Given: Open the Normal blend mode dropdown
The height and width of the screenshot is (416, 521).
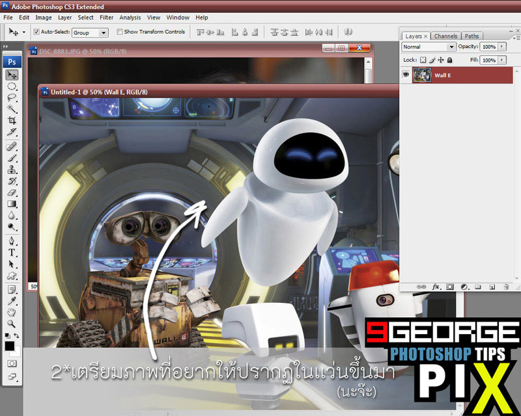Looking at the screenshot, I should [x=451, y=47].
